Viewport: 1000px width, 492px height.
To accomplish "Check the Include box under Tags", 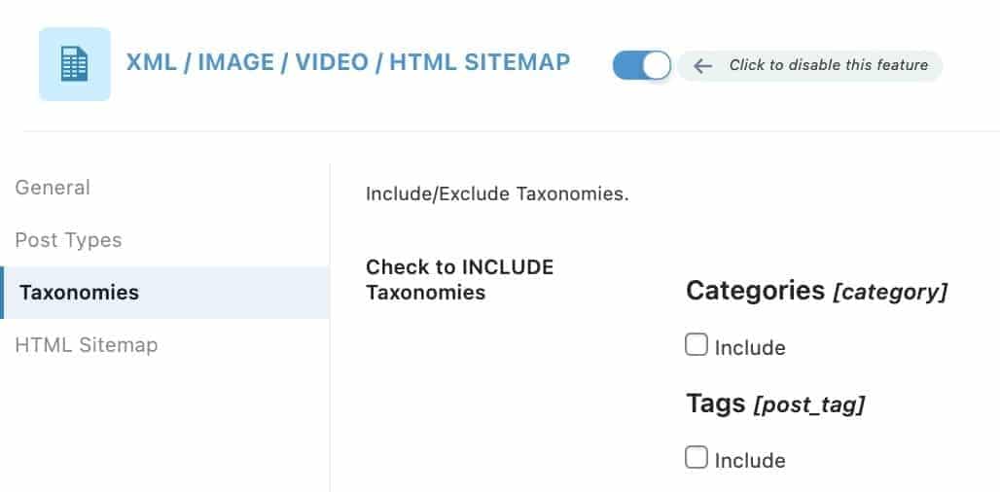I will 696,458.
